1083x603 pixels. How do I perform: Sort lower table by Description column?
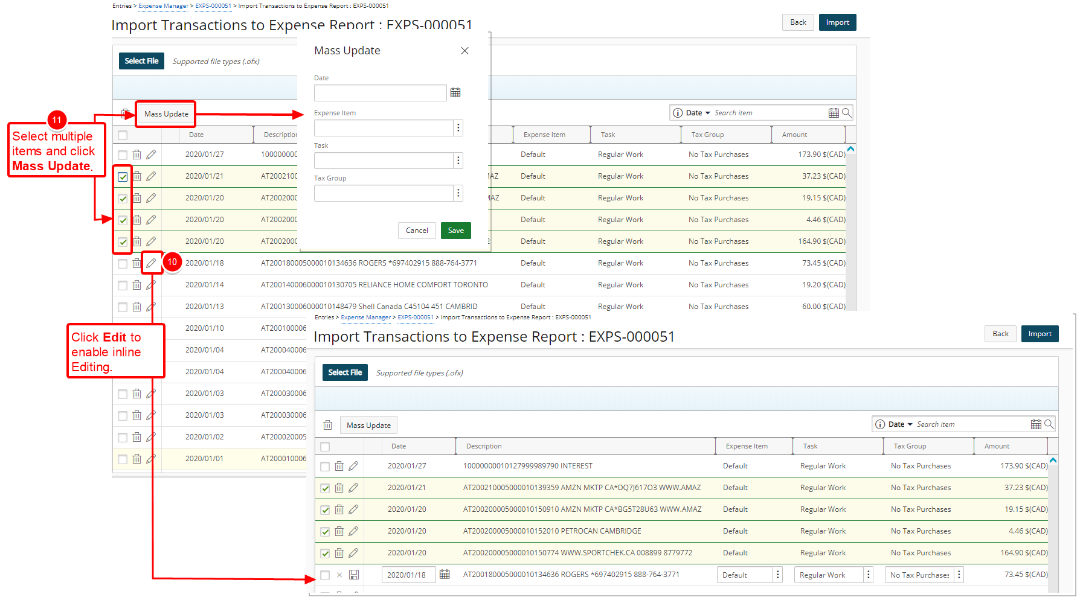tap(484, 446)
